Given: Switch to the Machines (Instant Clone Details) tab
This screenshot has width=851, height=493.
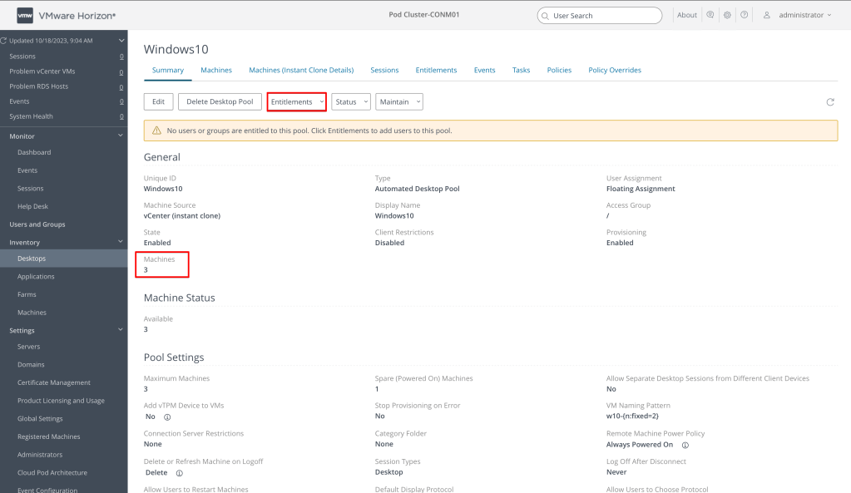Looking at the screenshot, I should 301,70.
